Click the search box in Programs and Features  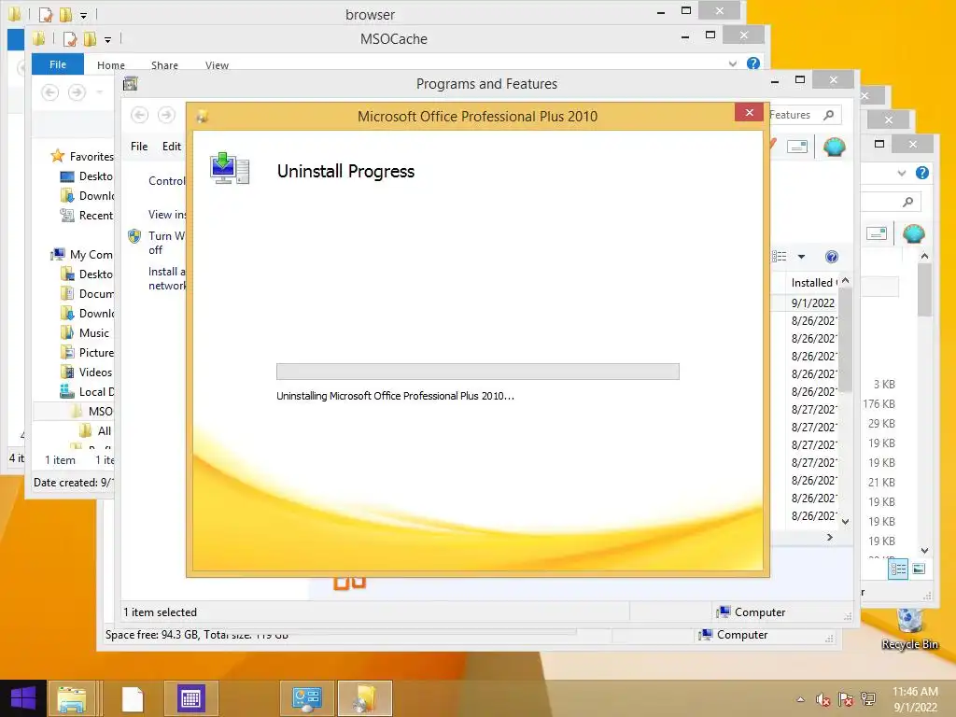[x=805, y=115]
